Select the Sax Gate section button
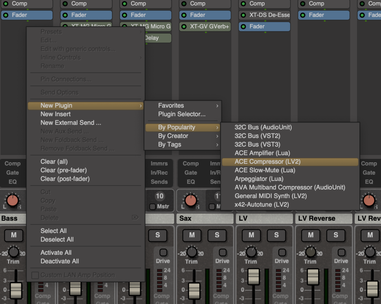Viewport: 381px width, 304px height. point(191,173)
